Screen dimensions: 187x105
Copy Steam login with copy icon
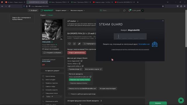82,61
